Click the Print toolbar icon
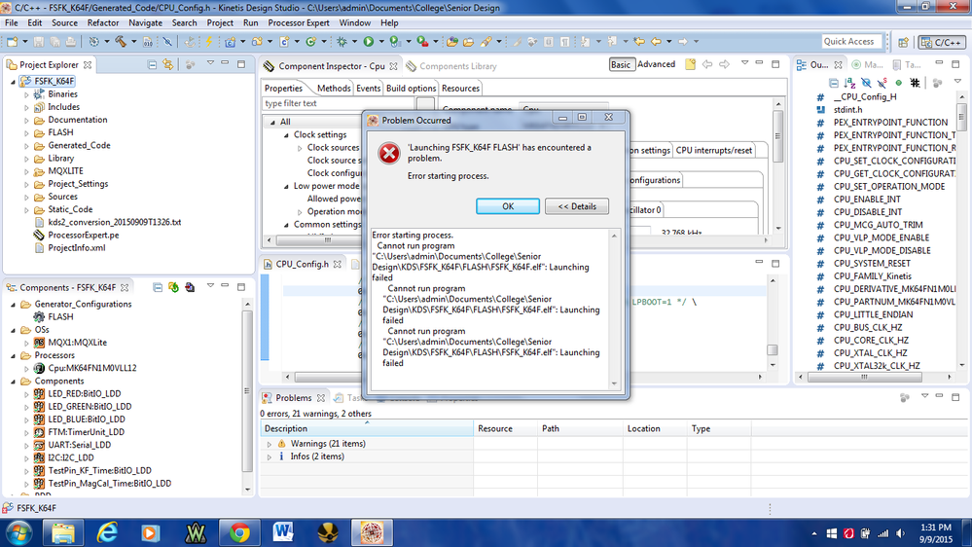Viewport: 972px width, 547px height. tap(71, 42)
